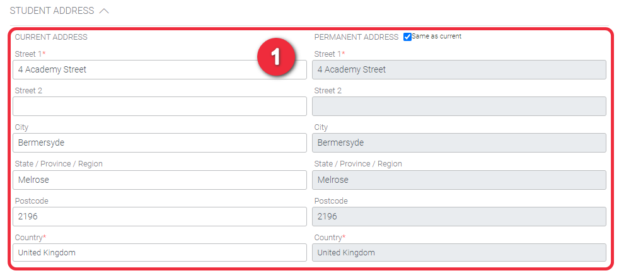Click the current address Street 1 field
Viewport: 619px width, 273px height.
click(x=159, y=69)
